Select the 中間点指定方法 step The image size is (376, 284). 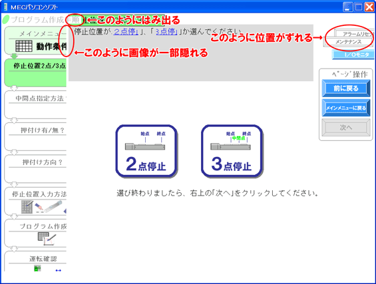tap(35, 104)
